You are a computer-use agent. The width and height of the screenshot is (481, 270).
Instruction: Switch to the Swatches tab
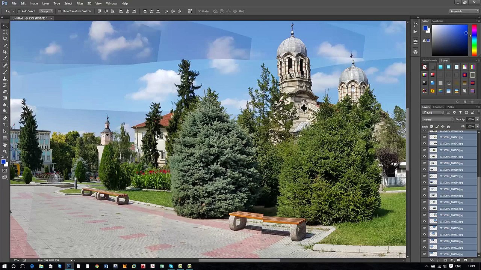[438, 21]
